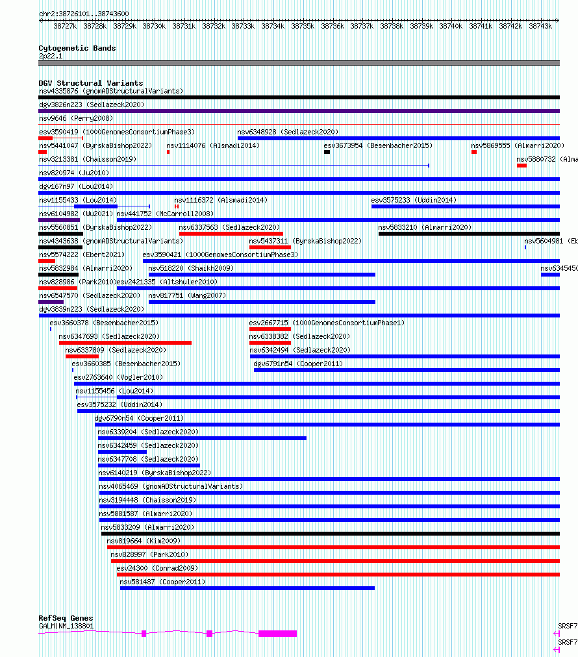The height and width of the screenshot is (657, 578).
Task: Click the esv3575233 Uddin2014 label
Action: tap(414, 200)
